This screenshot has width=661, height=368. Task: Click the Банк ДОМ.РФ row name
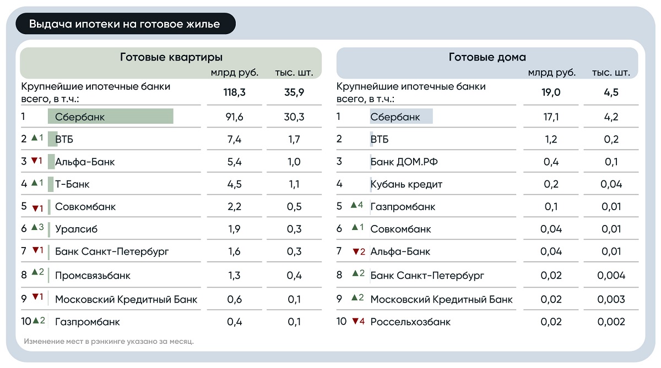404,162
